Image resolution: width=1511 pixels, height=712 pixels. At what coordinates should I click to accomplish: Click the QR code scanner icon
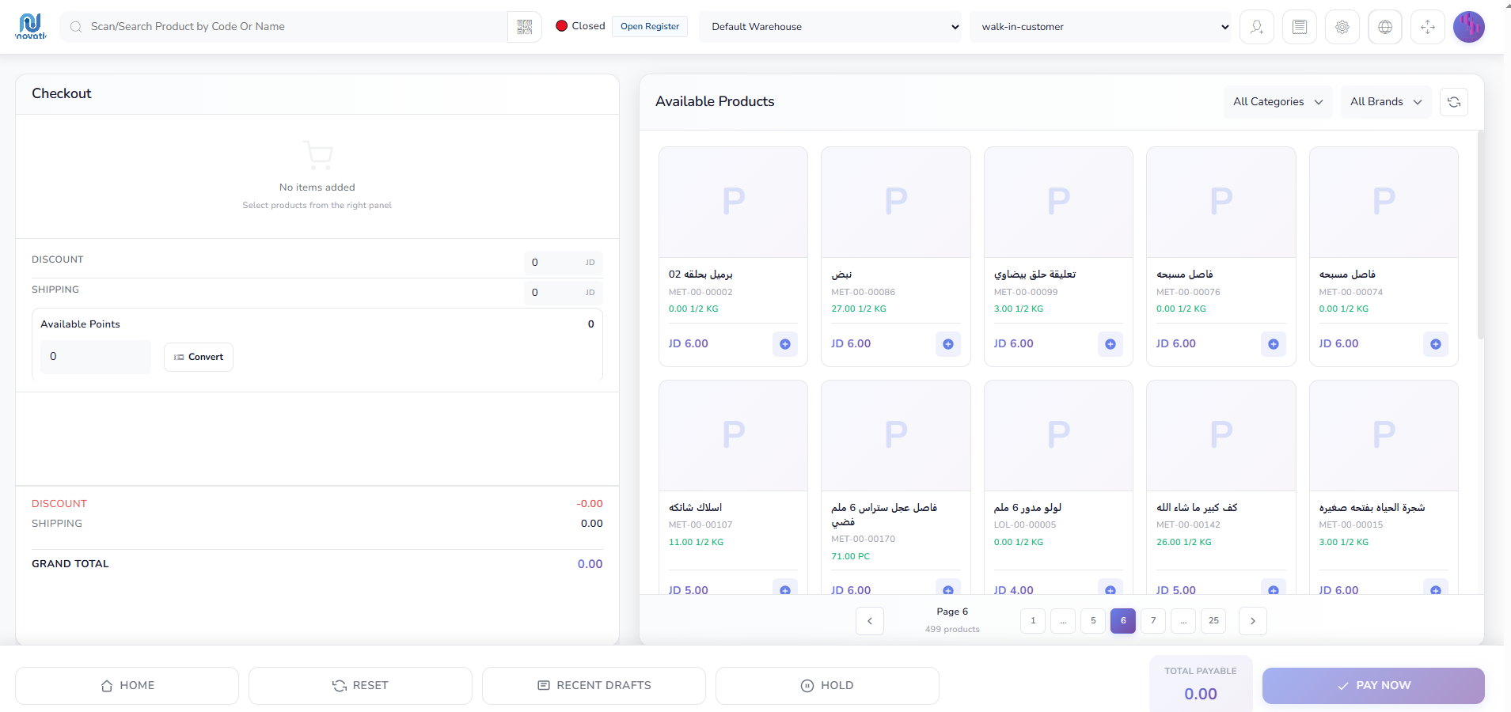pos(524,27)
